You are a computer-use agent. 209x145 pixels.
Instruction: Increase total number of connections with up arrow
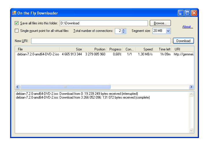click(x=124, y=30)
